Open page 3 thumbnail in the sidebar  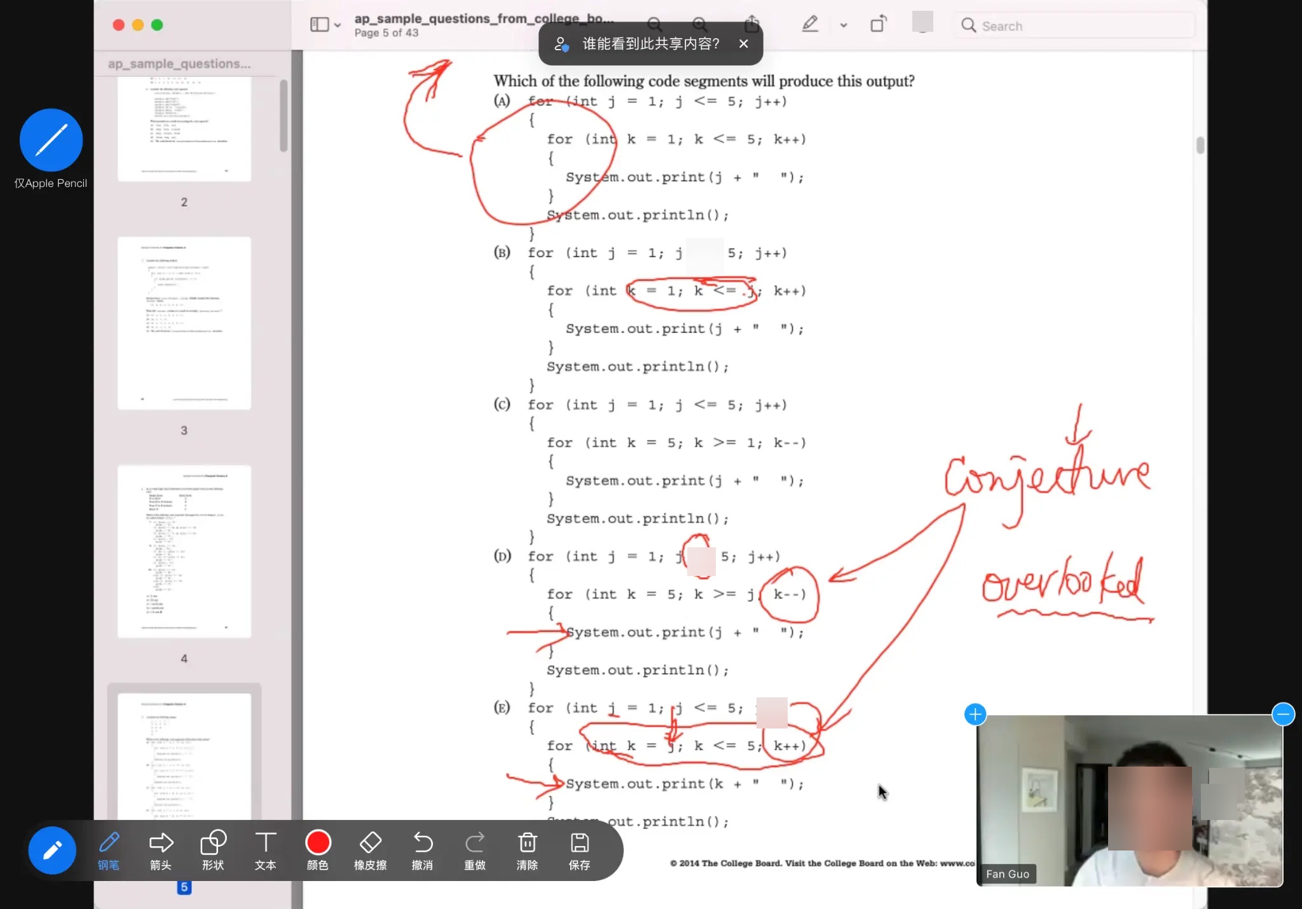tap(184, 323)
